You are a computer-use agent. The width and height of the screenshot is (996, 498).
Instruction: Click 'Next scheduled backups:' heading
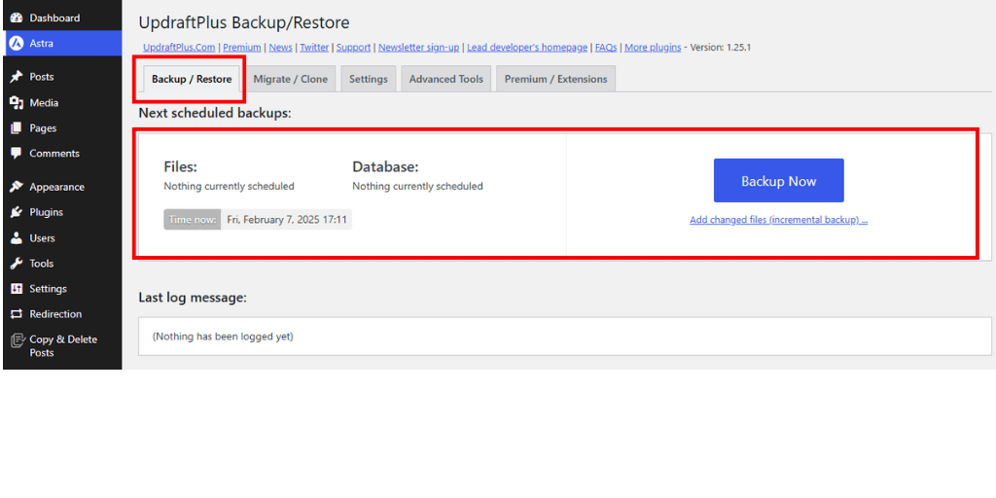pyautogui.click(x=215, y=113)
